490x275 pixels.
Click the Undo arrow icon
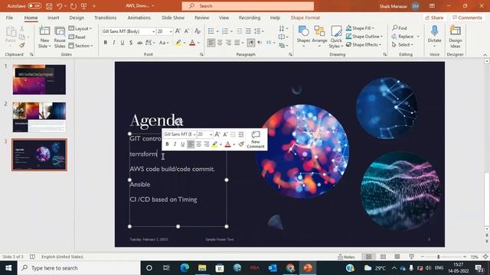(60, 6)
